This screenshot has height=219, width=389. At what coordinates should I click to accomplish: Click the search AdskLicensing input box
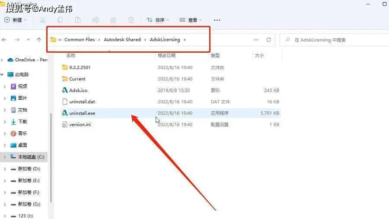pyautogui.click(x=335, y=40)
